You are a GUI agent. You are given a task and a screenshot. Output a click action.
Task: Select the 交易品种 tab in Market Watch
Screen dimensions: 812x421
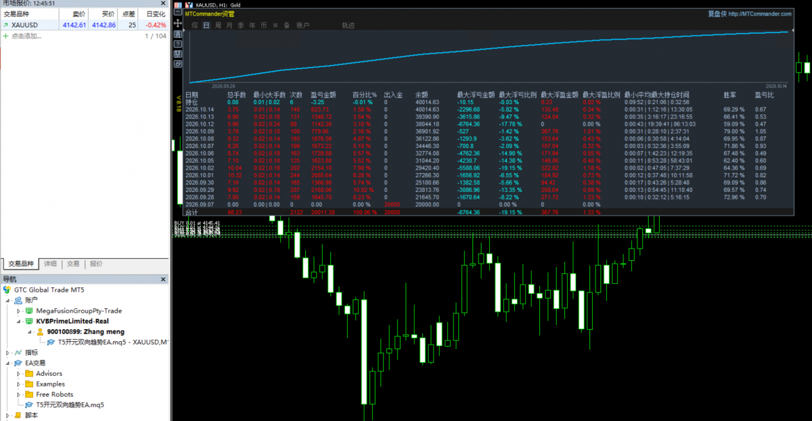pyautogui.click(x=20, y=264)
